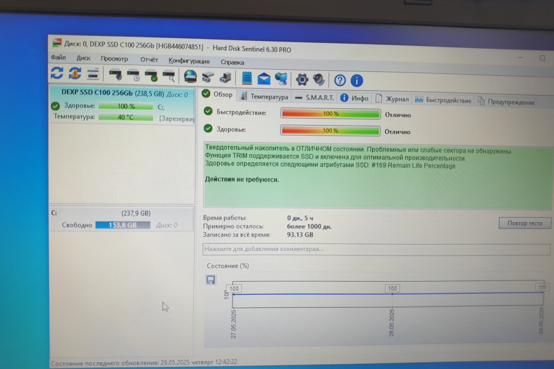Image resolution: width=554 pixels, height=369 pixels.
Task: Click the green check next to Быстродействие
Action: 208,111
